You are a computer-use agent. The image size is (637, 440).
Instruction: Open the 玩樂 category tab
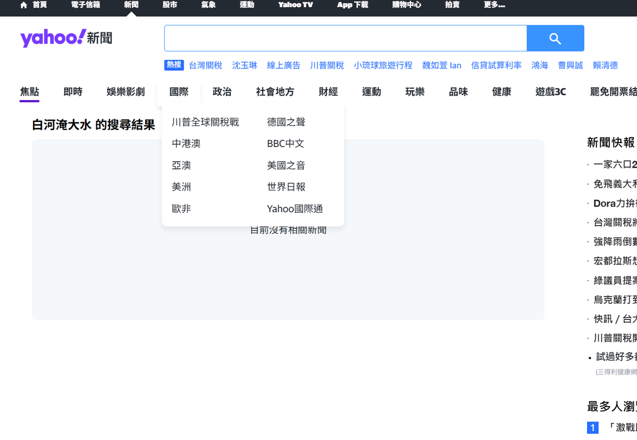(415, 92)
